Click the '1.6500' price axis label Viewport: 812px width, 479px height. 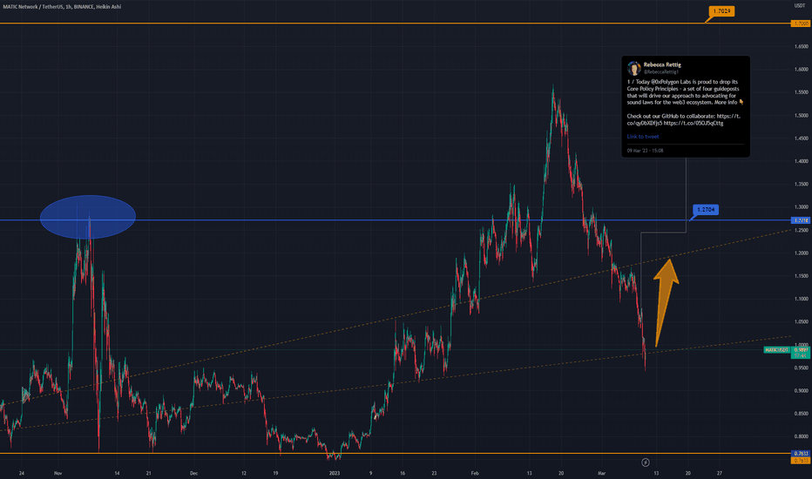(801, 47)
